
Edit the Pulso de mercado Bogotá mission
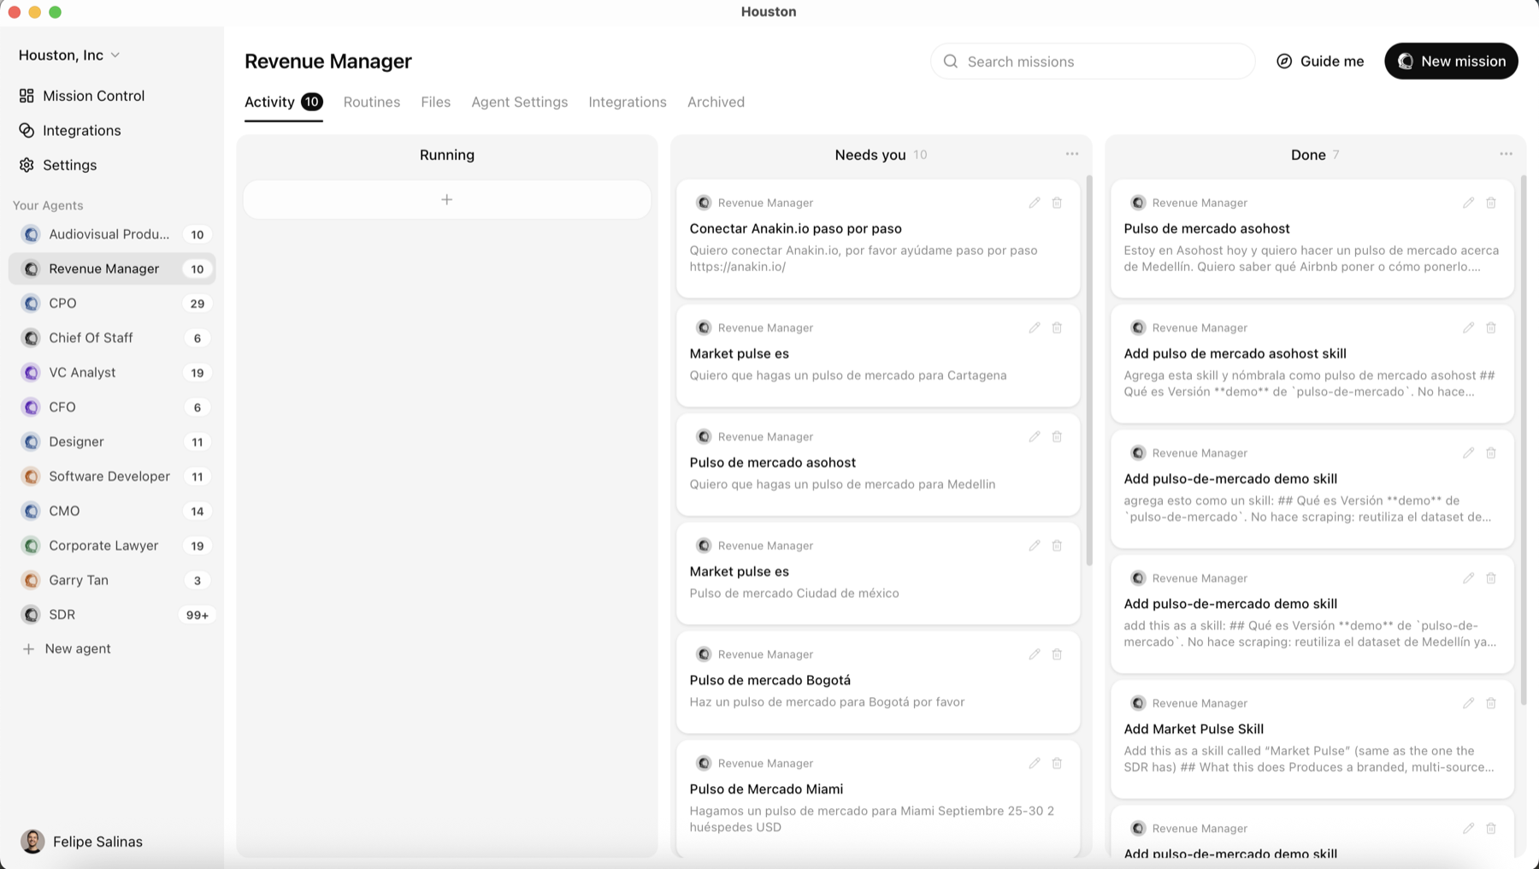[1035, 654]
